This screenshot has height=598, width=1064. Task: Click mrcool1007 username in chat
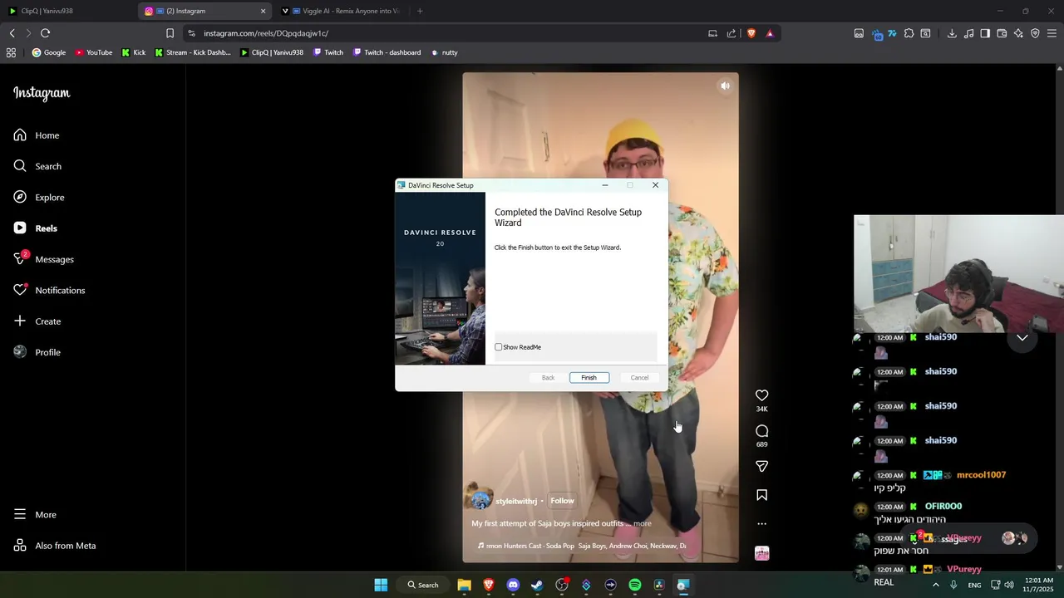point(981,475)
